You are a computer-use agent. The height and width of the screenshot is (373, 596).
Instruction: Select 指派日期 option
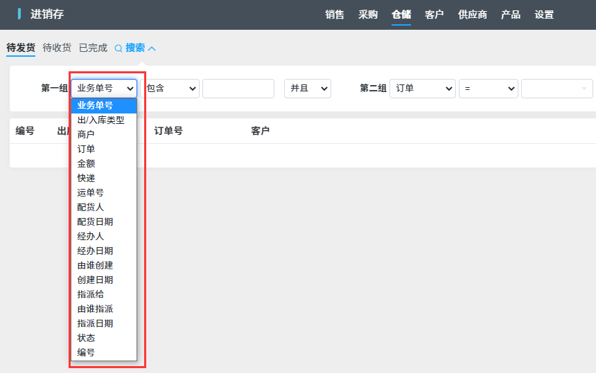(104, 323)
